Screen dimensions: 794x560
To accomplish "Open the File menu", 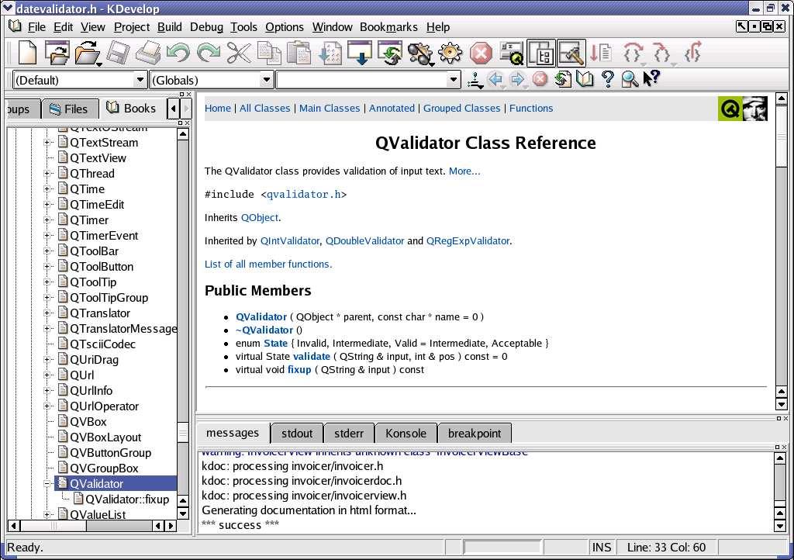I will tap(36, 27).
